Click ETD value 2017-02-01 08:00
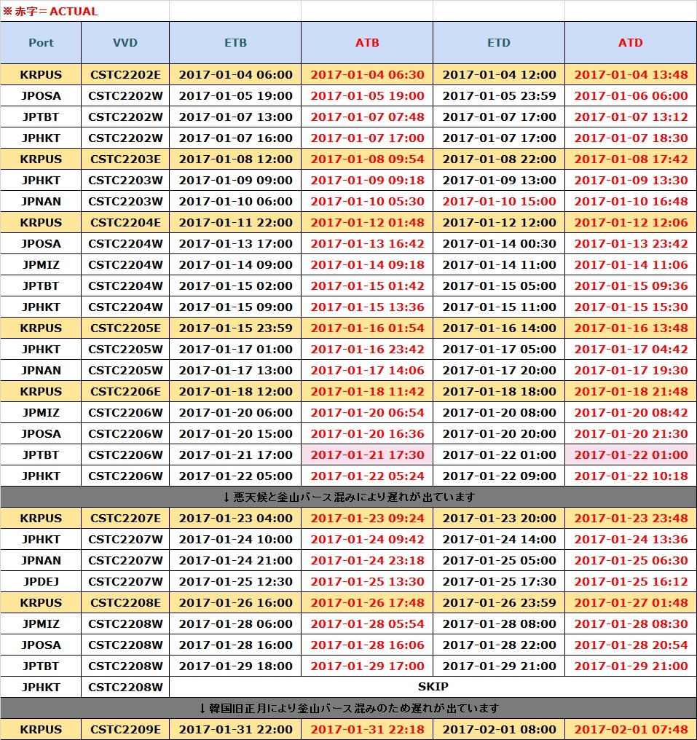 (499, 729)
